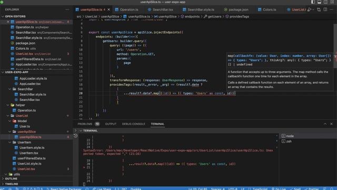Change the UTF-8 encoding in status bar

click(x=233, y=189)
